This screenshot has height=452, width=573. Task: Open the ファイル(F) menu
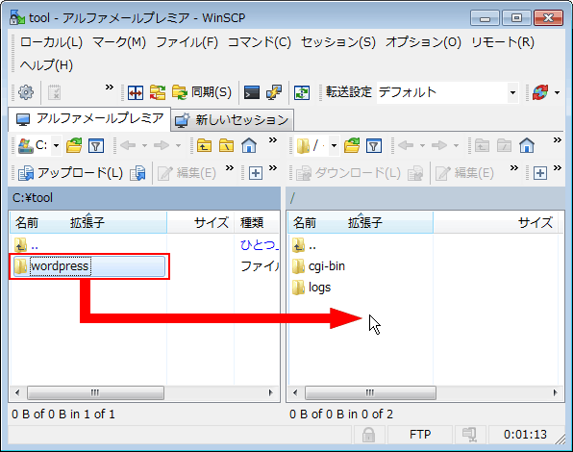[187, 42]
